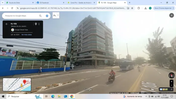Open directions with the blue arrow icon
This screenshot has width=176, height=99.
point(47,16)
